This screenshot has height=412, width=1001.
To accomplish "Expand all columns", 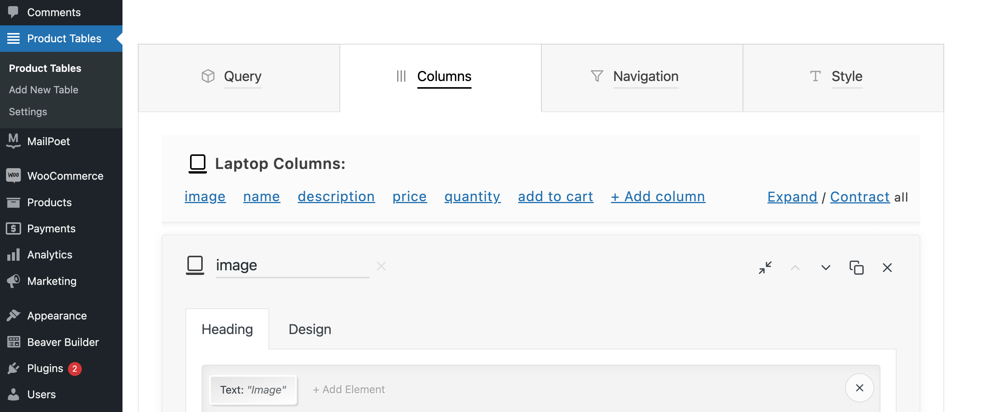I will coord(793,197).
